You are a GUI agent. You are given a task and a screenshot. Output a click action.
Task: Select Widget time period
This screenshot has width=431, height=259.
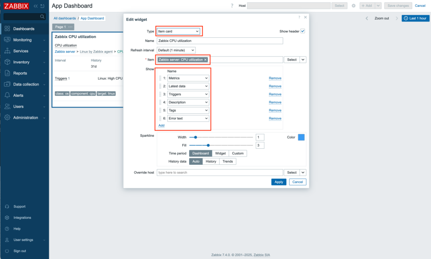(x=220, y=154)
